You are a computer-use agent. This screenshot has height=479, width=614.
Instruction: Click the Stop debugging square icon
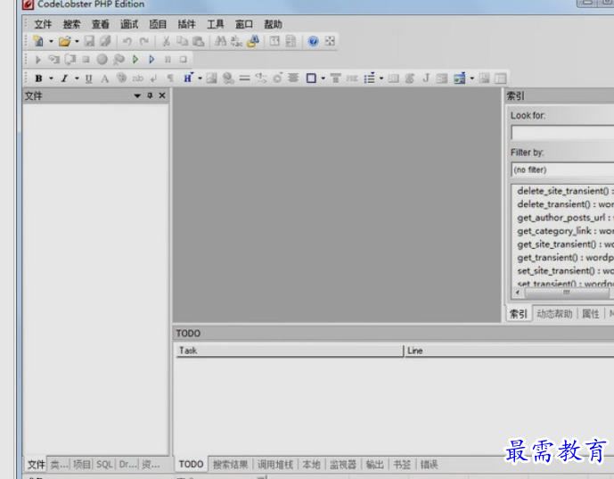point(183,59)
